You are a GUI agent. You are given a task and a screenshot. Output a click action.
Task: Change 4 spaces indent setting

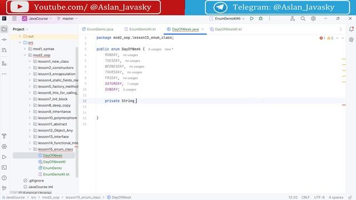(336, 198)
